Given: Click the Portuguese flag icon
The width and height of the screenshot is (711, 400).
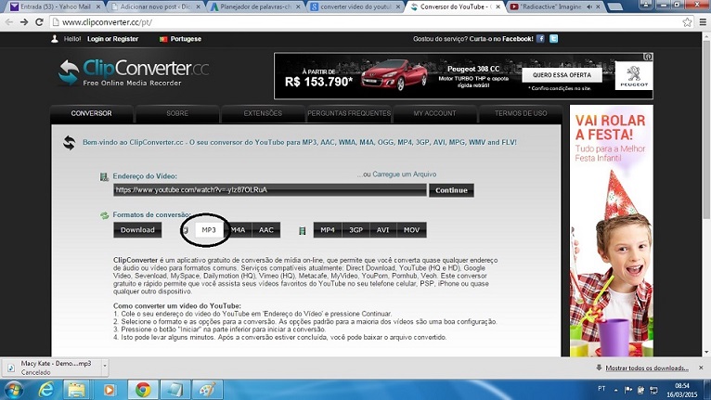Looking at the screenshot, I should (163, 39).
